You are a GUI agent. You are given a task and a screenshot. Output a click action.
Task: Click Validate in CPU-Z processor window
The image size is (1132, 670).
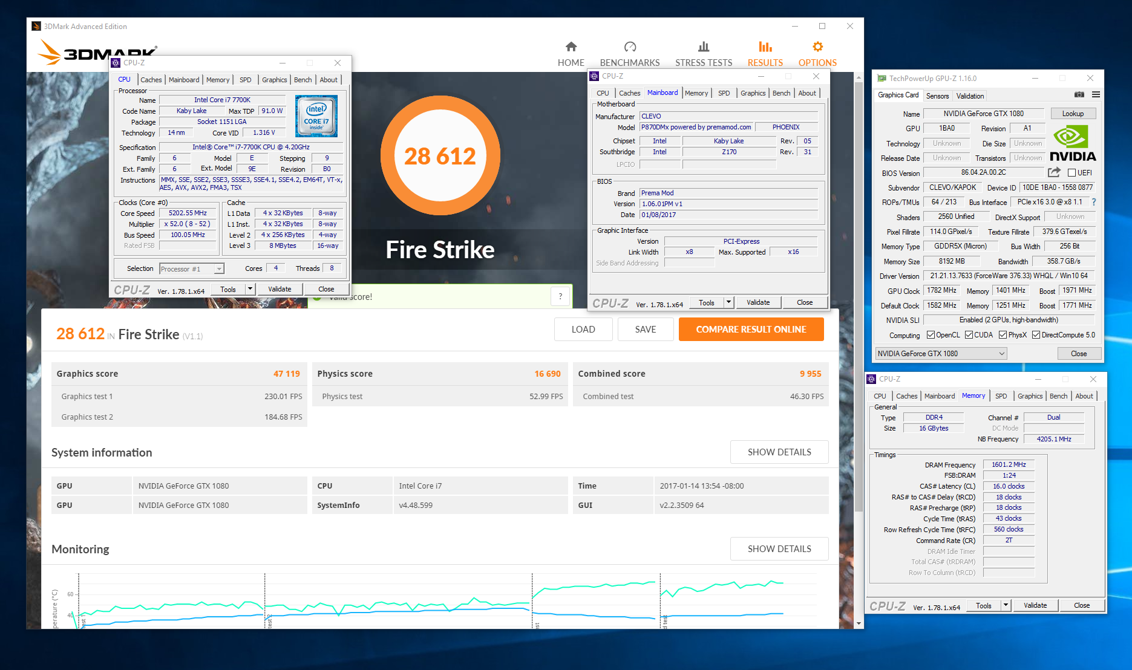pyautogui.click(x=280, y=289)
